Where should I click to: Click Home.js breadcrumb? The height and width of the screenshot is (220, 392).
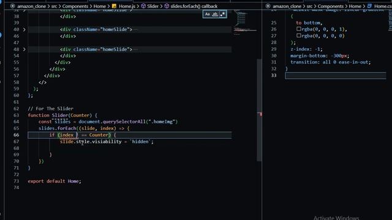coord(127,6)
